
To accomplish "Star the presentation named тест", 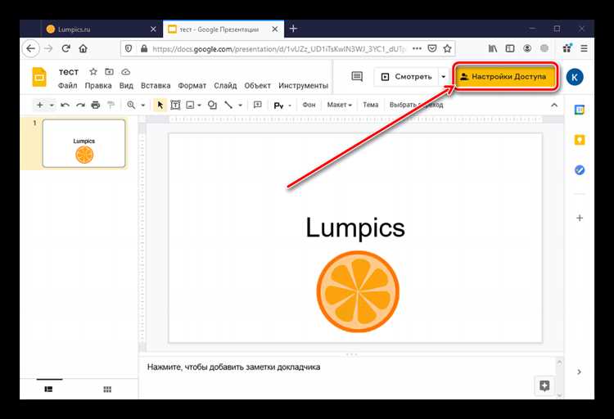I will coord(93,72).
